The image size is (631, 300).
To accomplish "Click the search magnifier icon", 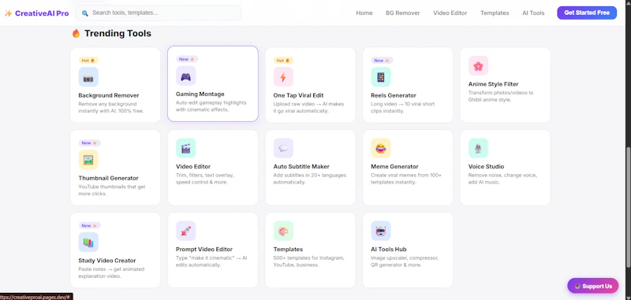I will (85, 13).
